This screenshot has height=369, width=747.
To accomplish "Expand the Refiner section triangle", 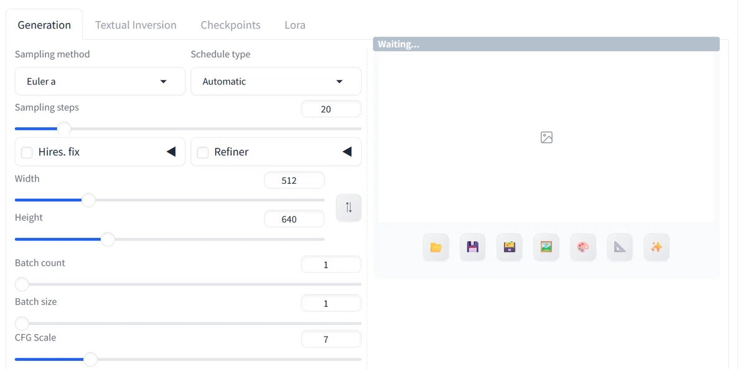I will point(347,152).
